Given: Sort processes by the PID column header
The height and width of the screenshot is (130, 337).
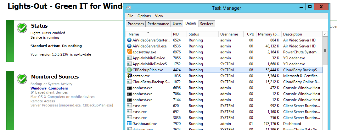Looking at the screenshot, I should coord(179,34).
